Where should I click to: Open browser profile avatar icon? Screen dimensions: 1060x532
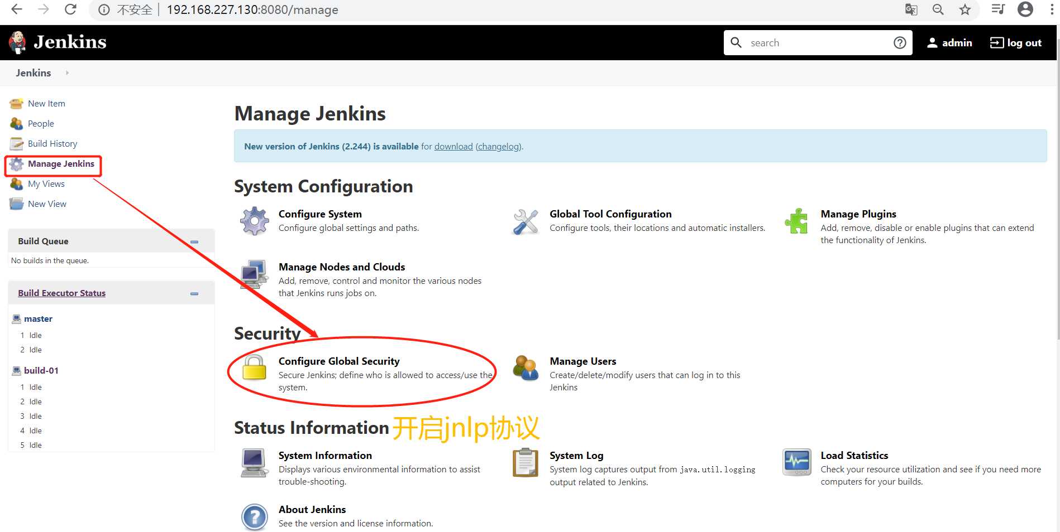[x=1025, y=9]
